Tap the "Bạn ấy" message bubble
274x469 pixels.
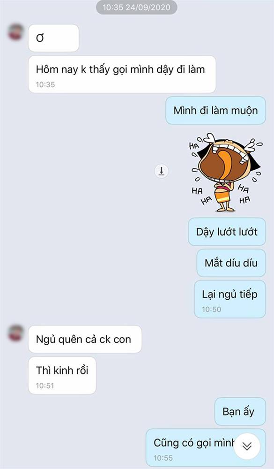click(x=240, y=412)
